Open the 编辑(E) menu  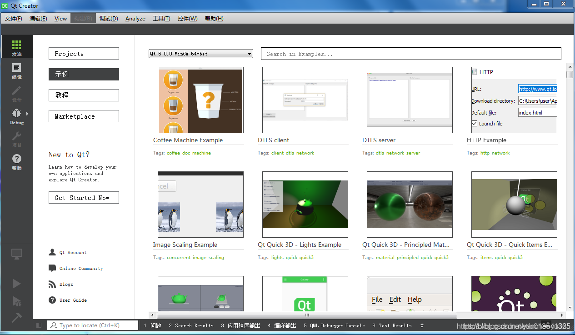click(x=38, y=19)
